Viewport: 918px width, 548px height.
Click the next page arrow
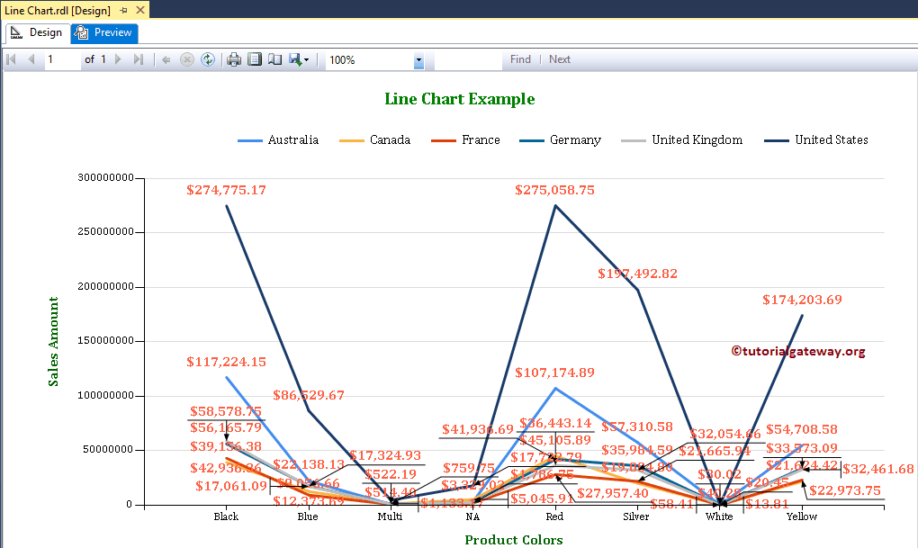[117, 59]
